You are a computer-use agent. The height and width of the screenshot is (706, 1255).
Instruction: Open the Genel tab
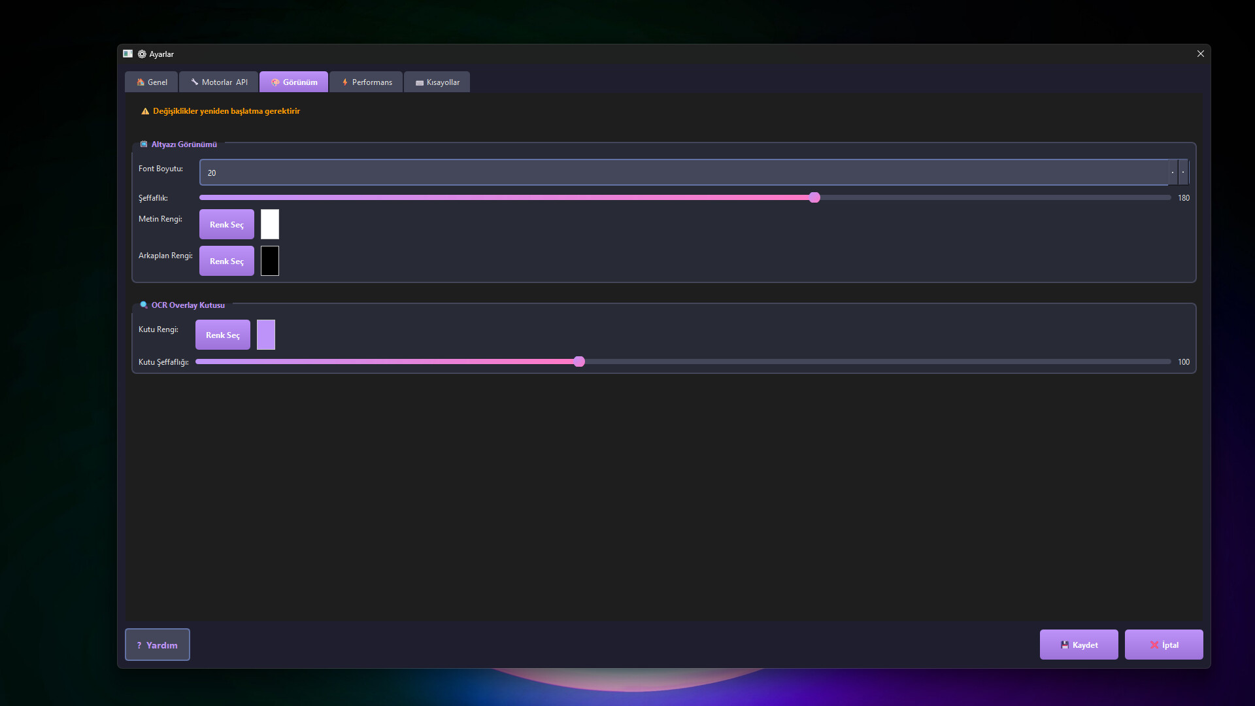pyautogui.click(x=152, y=82)
